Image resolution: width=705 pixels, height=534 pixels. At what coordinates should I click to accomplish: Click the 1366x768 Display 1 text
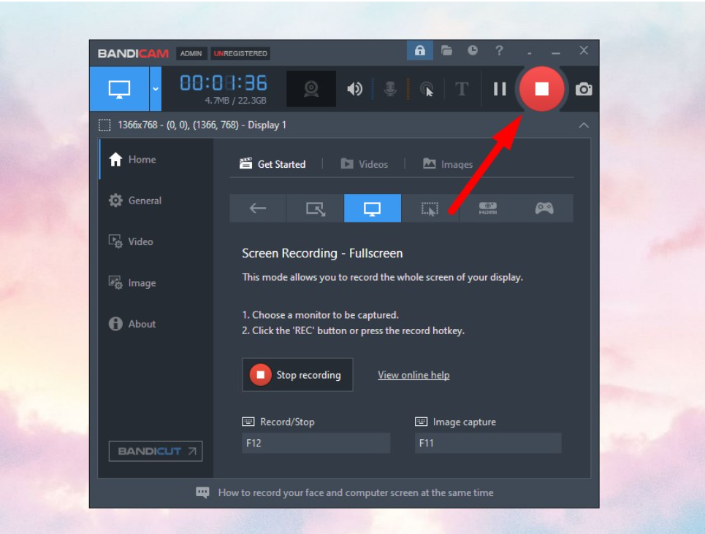click(x=202, y=125)
